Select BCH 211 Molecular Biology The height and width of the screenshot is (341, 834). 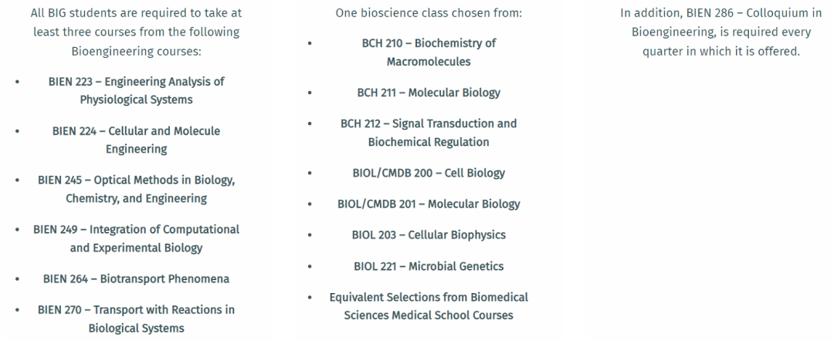pos(429,93)
